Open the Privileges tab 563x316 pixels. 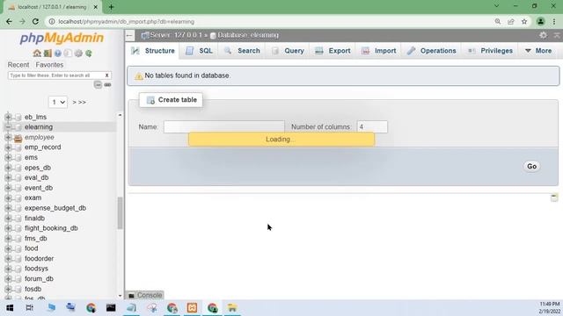tap(490, 51)
